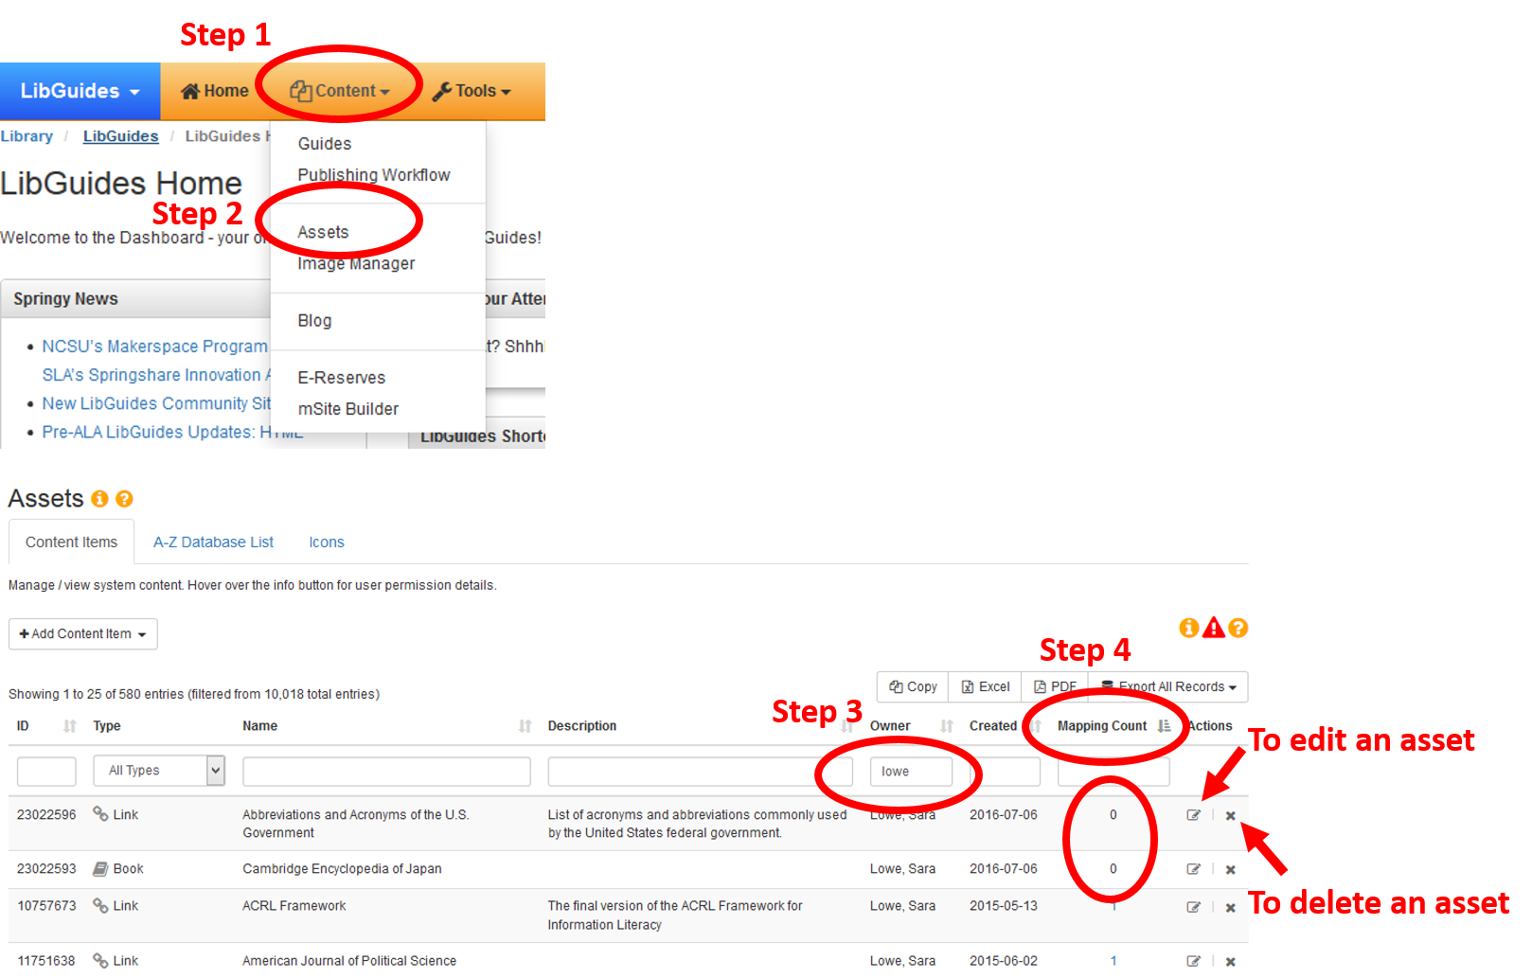The image size is (1532, 978).
Task: Open the Tools menu
Action: (x=472, y=91)
